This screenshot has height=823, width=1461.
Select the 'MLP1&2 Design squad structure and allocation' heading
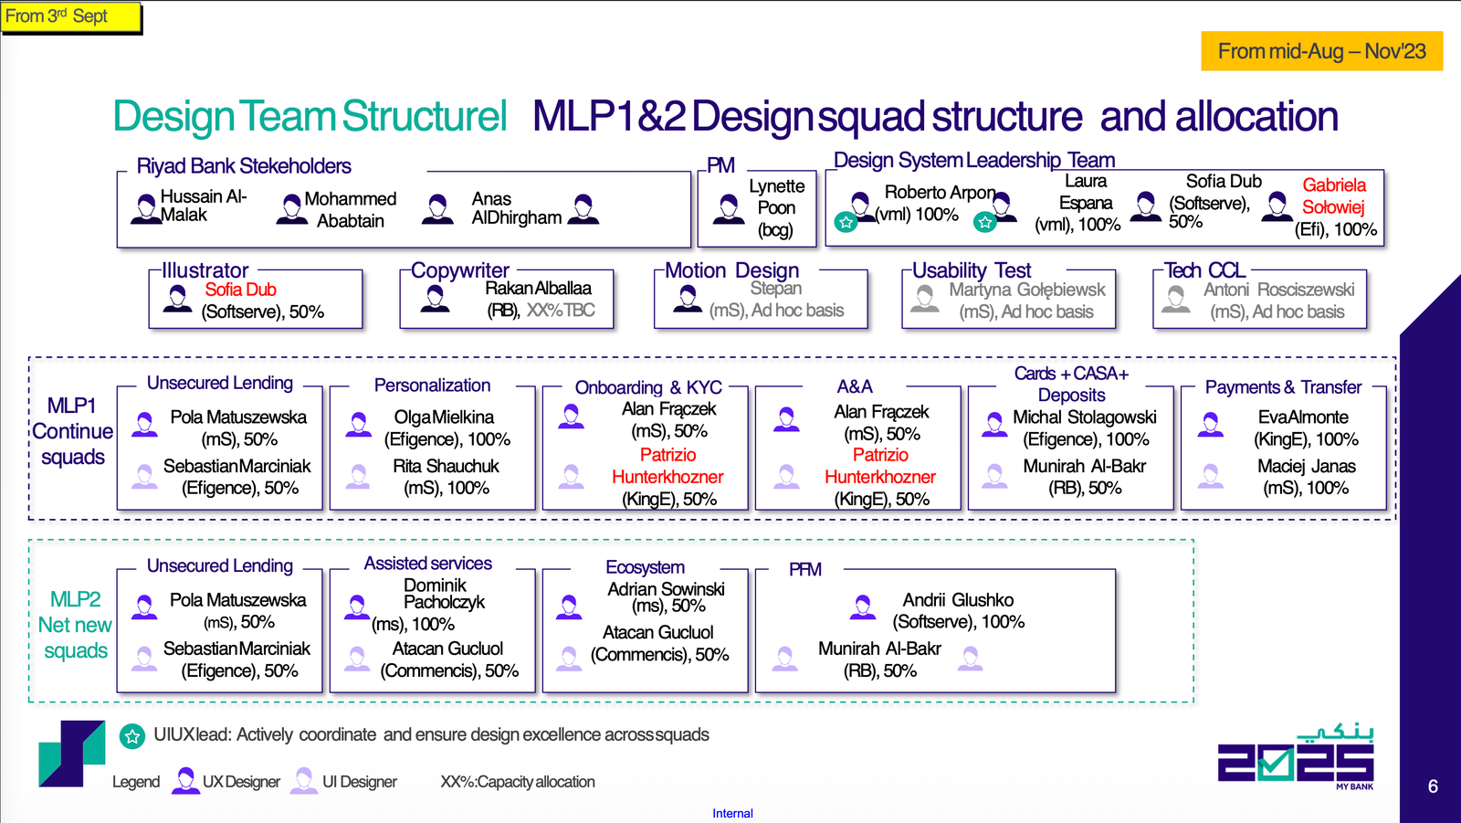point(935,117)
